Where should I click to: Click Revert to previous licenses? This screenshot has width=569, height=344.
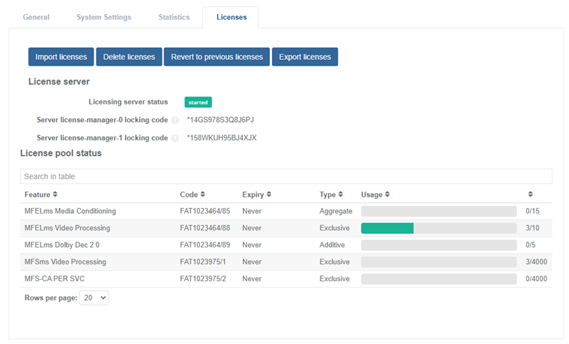[x=217, y=57]
